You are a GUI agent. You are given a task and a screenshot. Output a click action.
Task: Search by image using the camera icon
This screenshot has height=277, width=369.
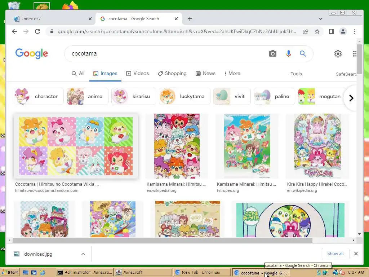coord(272,54)
